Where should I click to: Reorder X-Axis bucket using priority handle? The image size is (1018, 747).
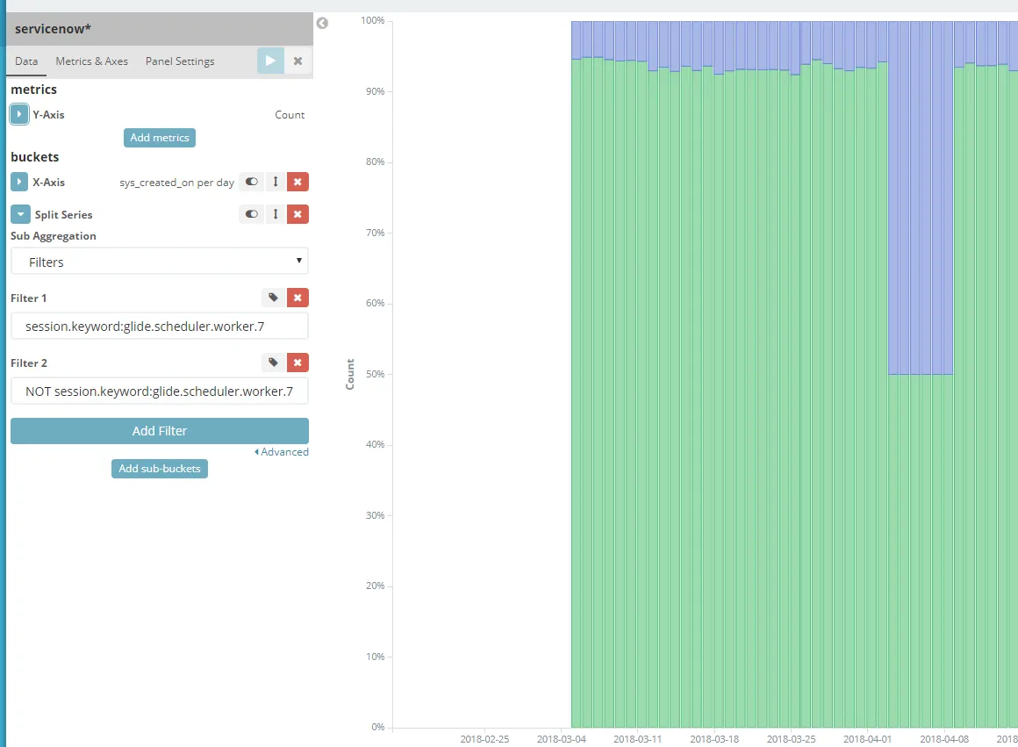(276, 182)
